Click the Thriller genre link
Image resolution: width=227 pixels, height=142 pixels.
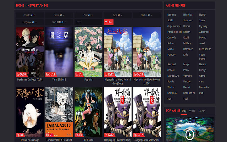[x=171, y=87]
